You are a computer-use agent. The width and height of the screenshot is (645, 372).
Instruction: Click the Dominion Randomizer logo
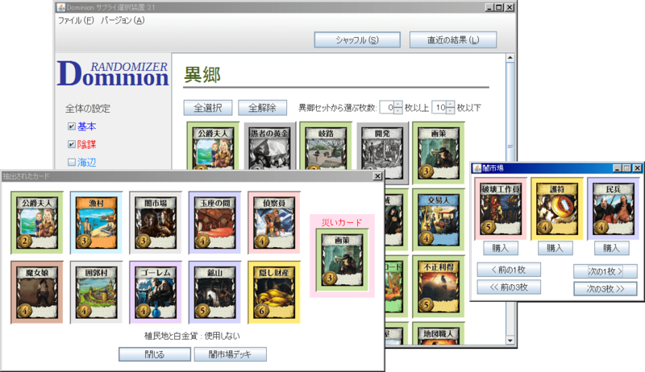113,74
